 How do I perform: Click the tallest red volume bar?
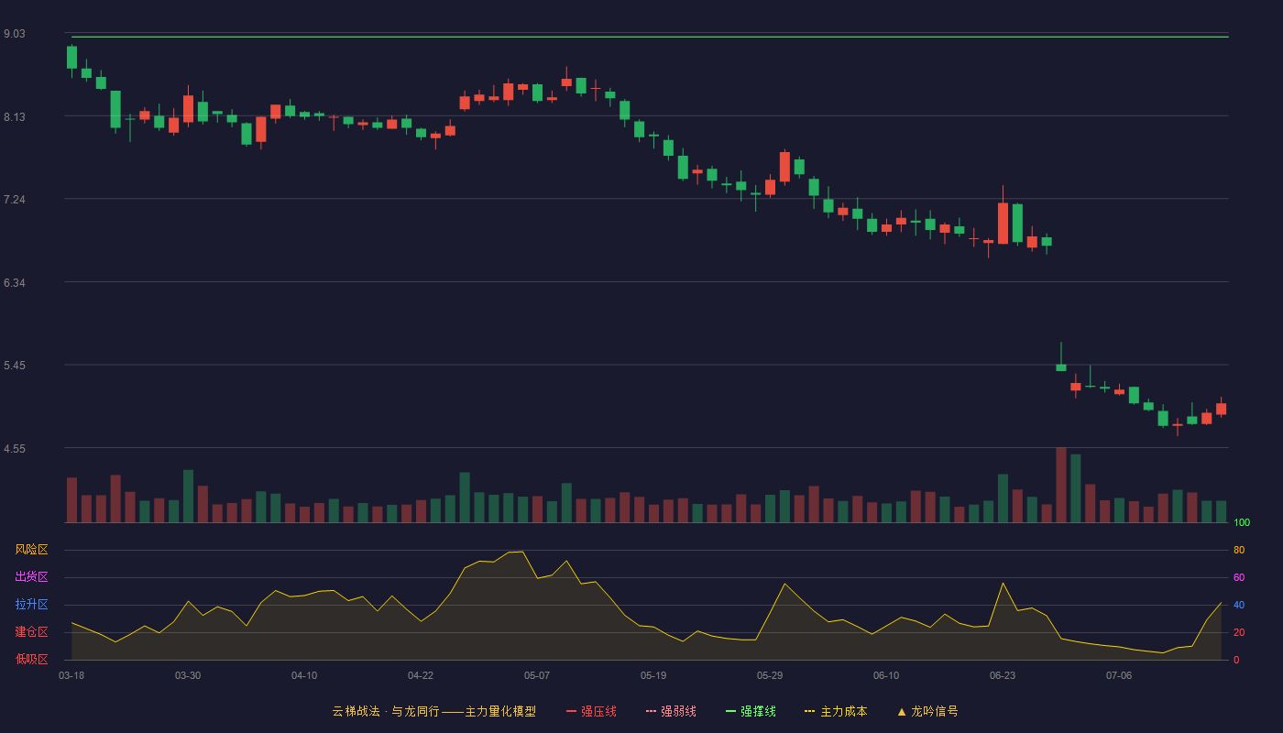tap(1061, 485)
